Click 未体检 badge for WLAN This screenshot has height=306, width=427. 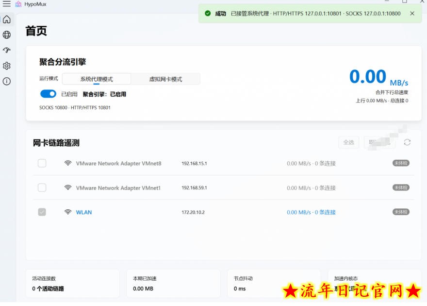pos(401,212)
